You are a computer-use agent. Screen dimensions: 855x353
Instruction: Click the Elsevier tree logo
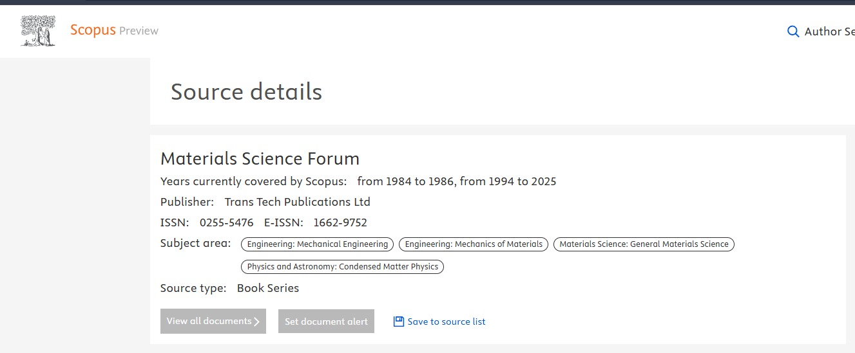tap(38, 31)
